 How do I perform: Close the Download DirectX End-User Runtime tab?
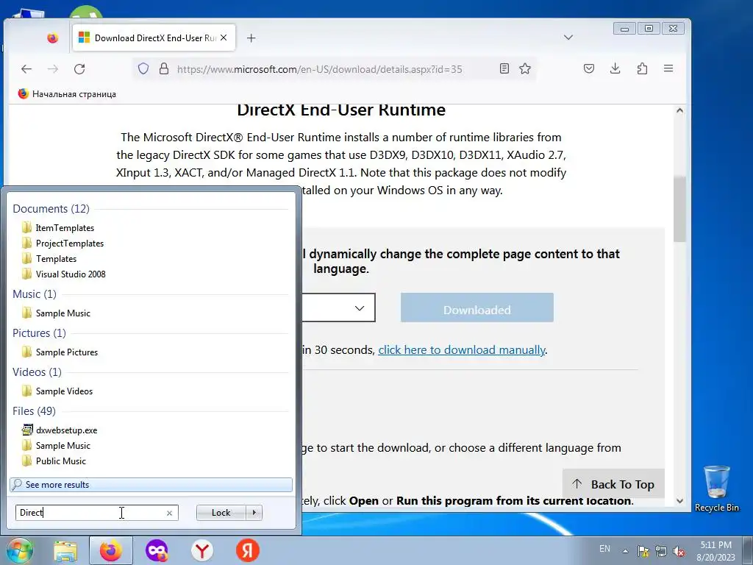pyautogui.click(x=224, y=38)
